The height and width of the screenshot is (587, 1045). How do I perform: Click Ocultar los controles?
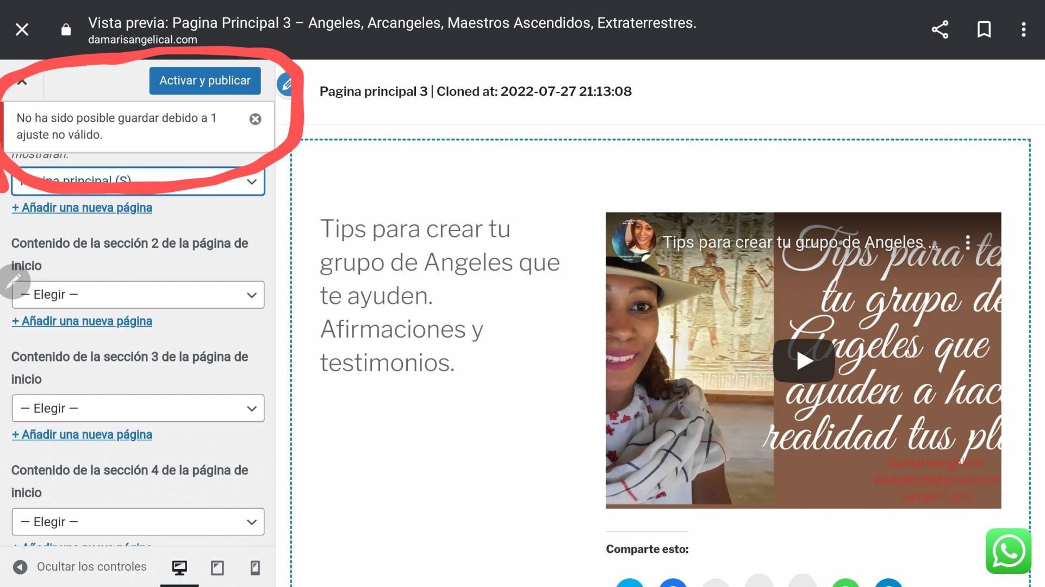(80, 567)
